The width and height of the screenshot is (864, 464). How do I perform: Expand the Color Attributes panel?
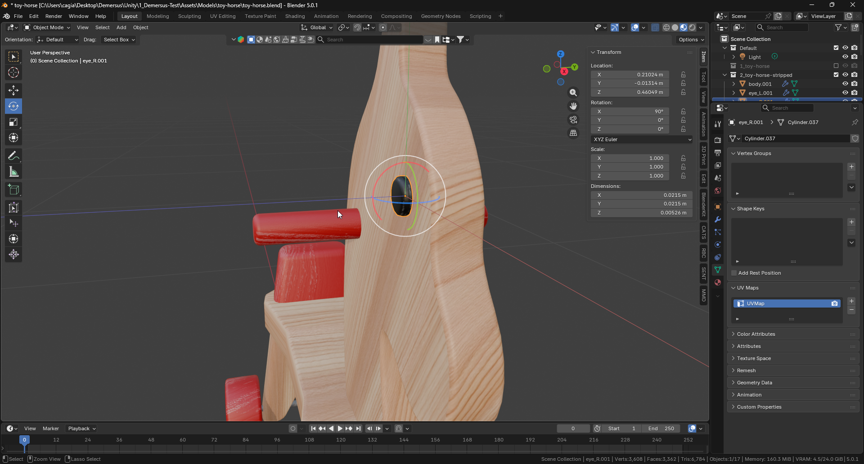(x=793, y=334)
